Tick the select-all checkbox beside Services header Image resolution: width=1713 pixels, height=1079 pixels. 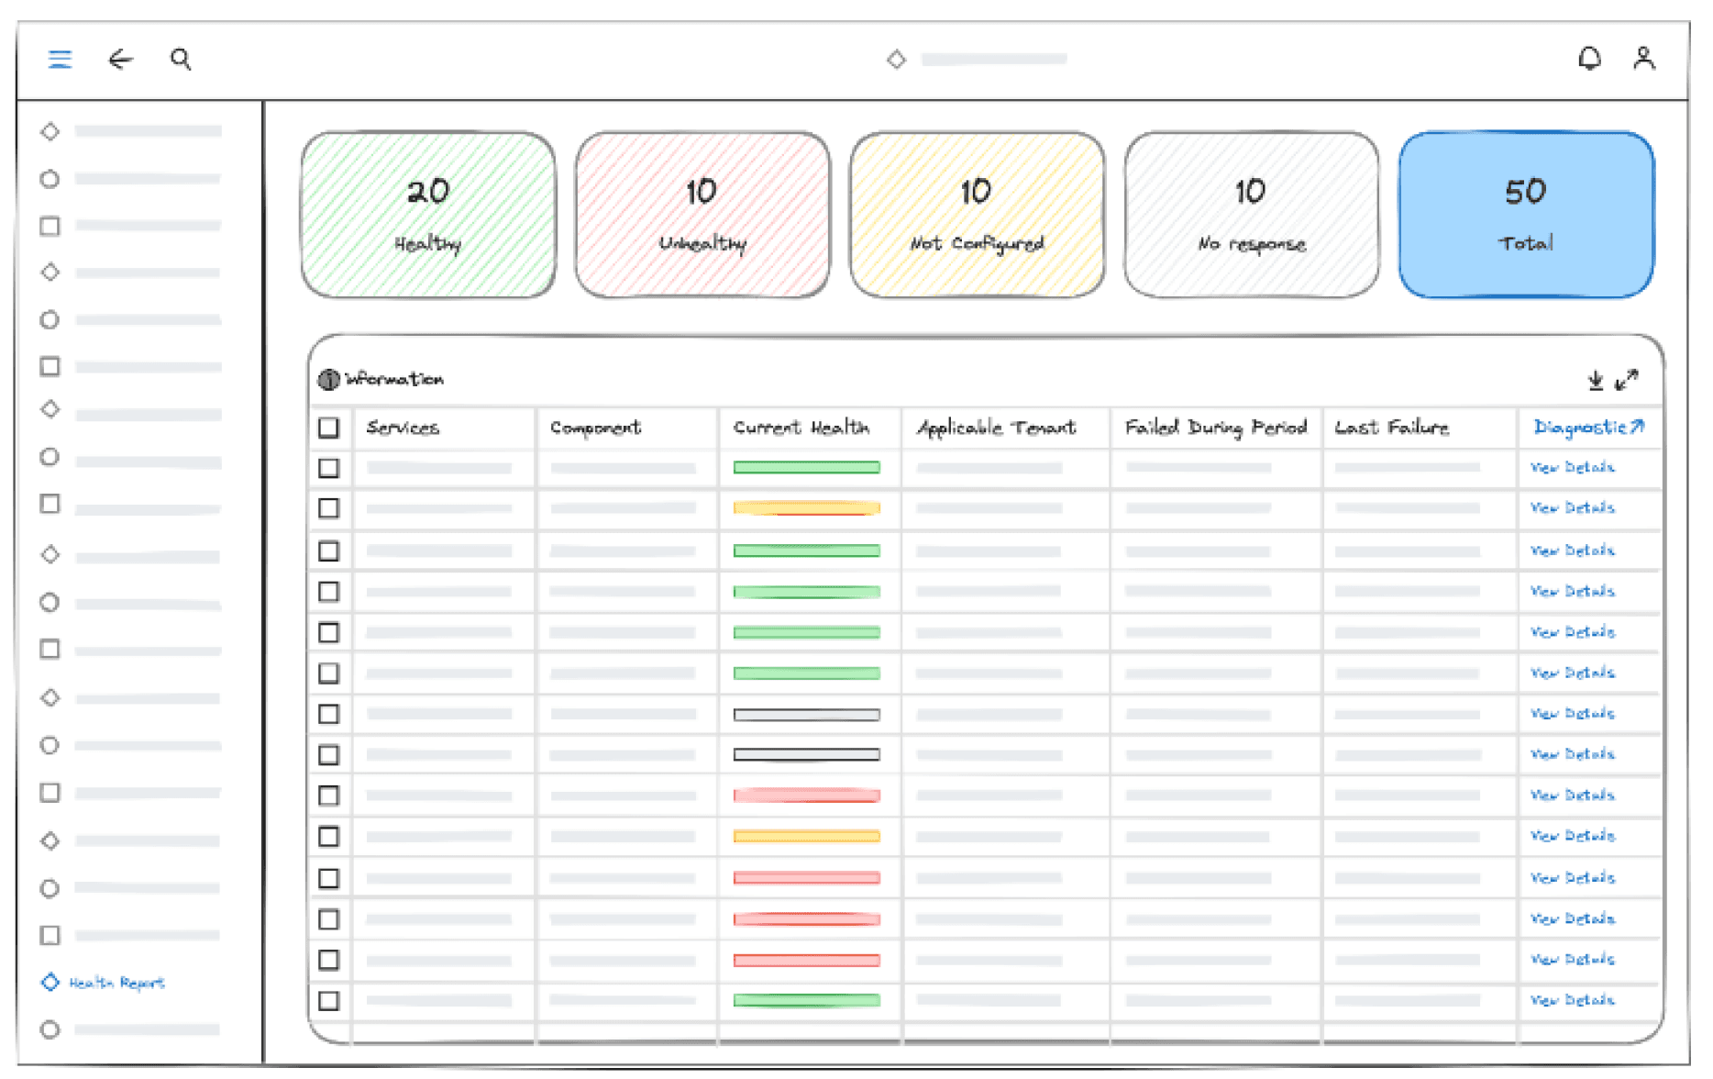328,428
